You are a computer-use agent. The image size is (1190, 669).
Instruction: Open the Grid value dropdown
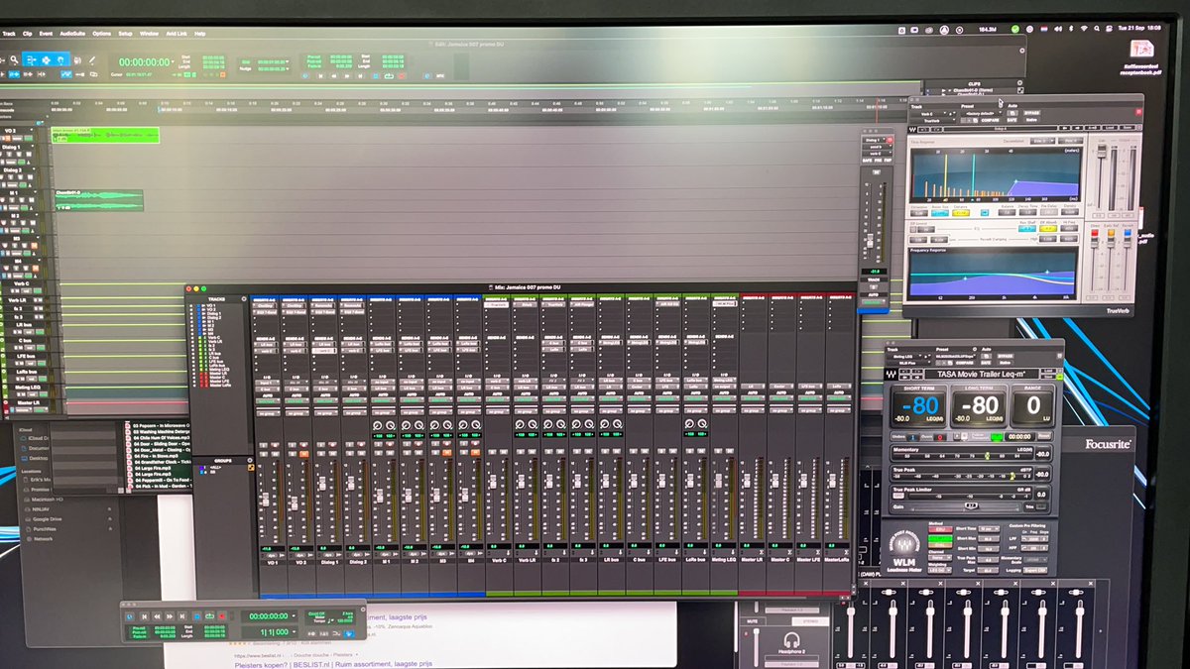(288, 61)
